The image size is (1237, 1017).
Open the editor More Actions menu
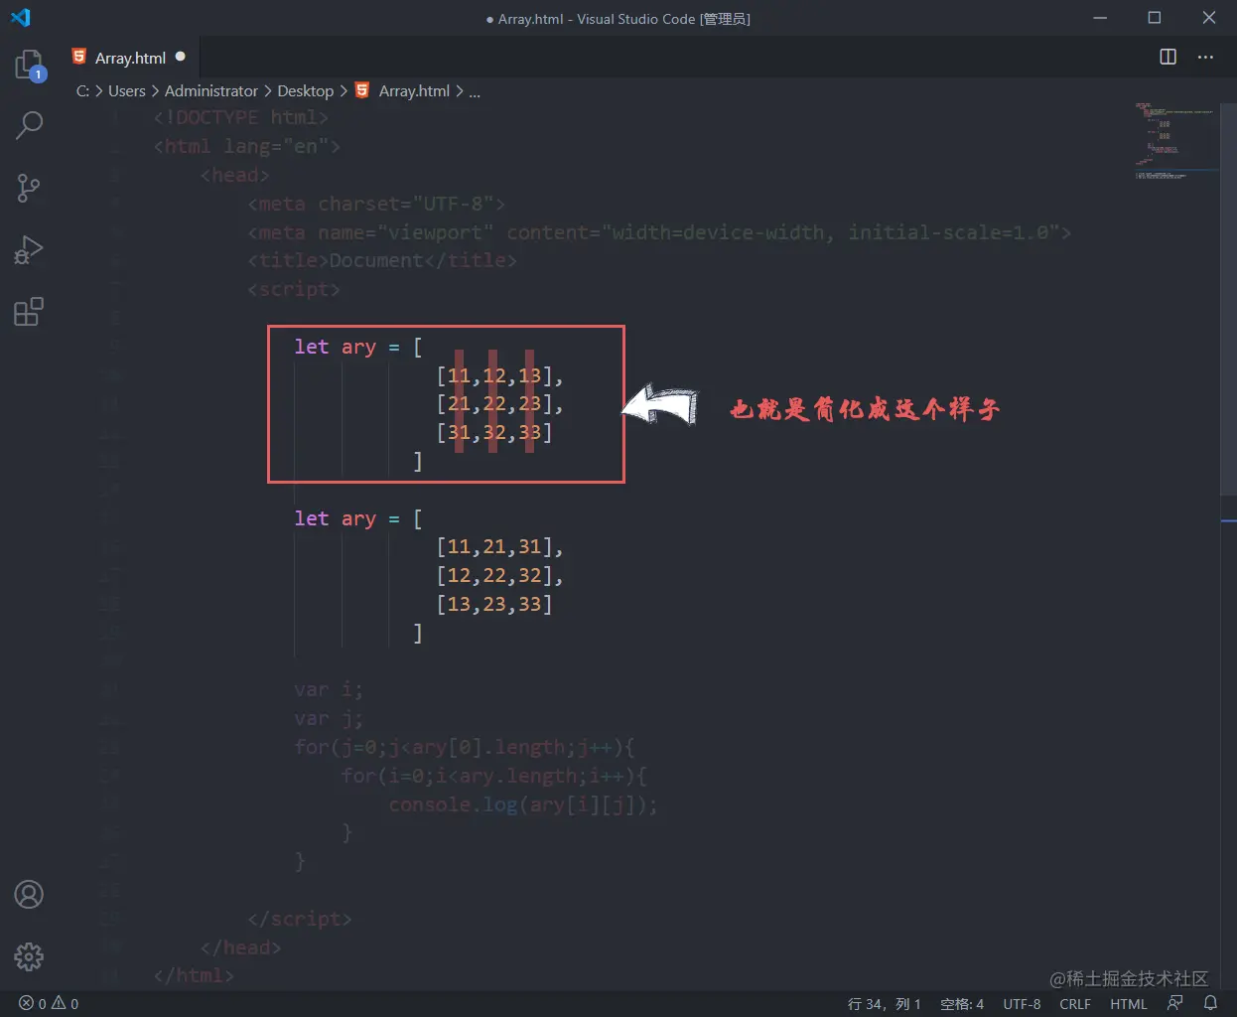tap(1205, 57)
